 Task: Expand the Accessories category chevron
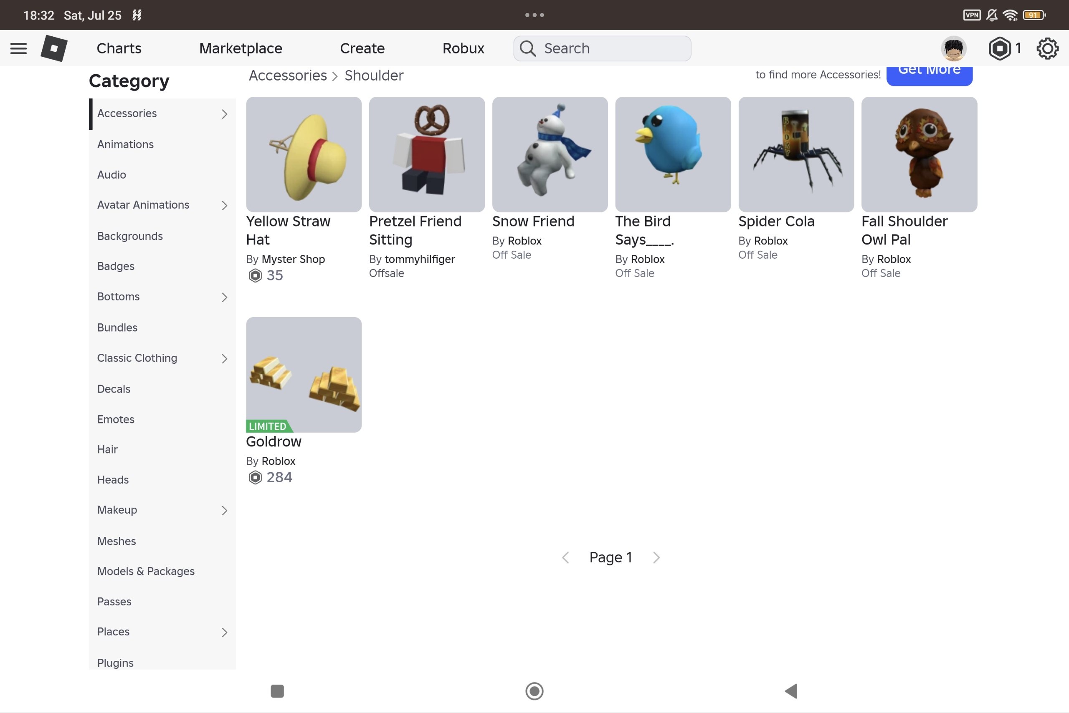[x=224, y=113]
